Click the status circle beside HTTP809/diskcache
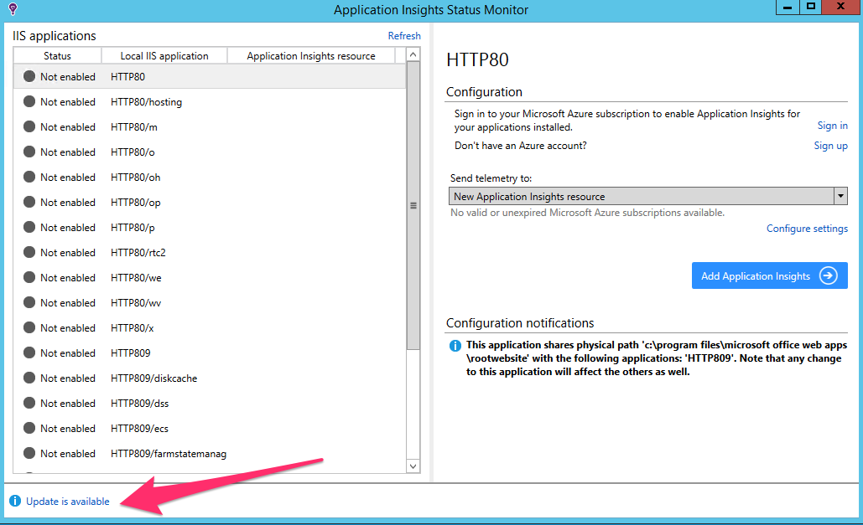Screen dimensions: 863x525 29,378
